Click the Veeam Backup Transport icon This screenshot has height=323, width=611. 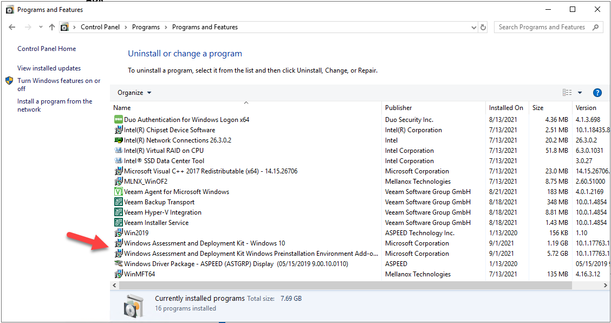[119, 202]
